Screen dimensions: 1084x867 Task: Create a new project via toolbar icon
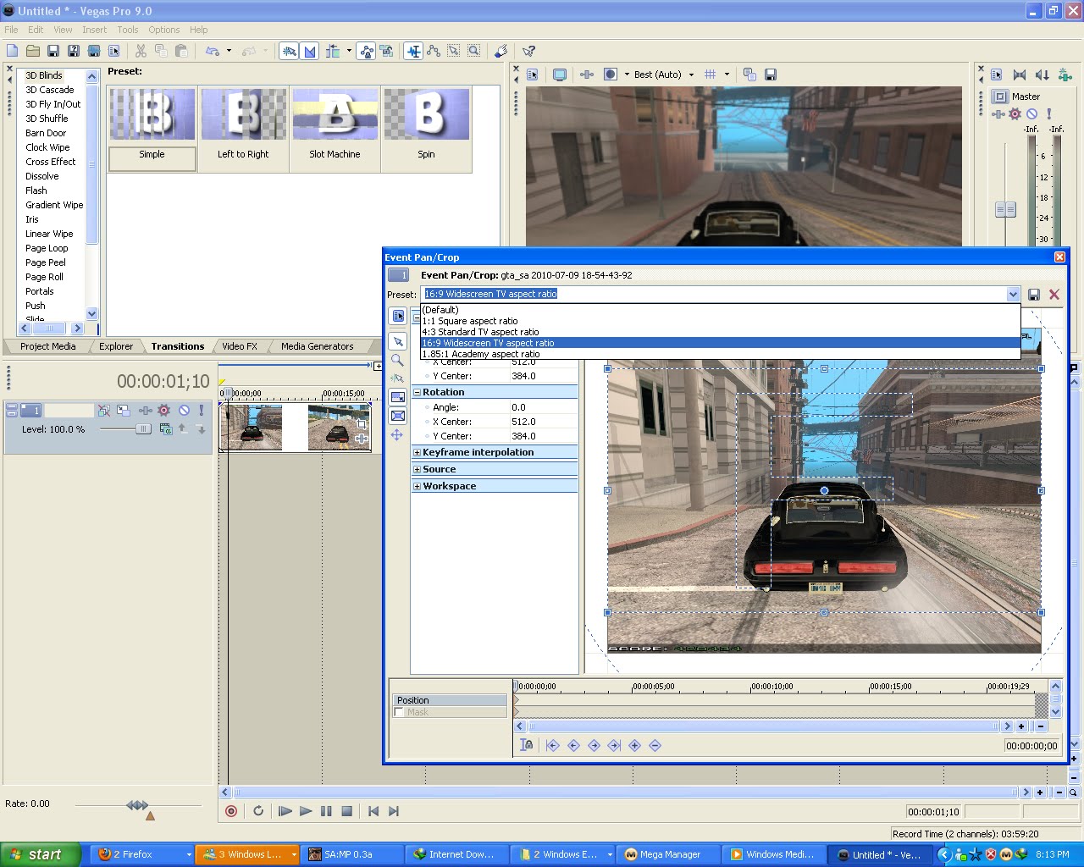pyautogui.click(x=12, y=51)
